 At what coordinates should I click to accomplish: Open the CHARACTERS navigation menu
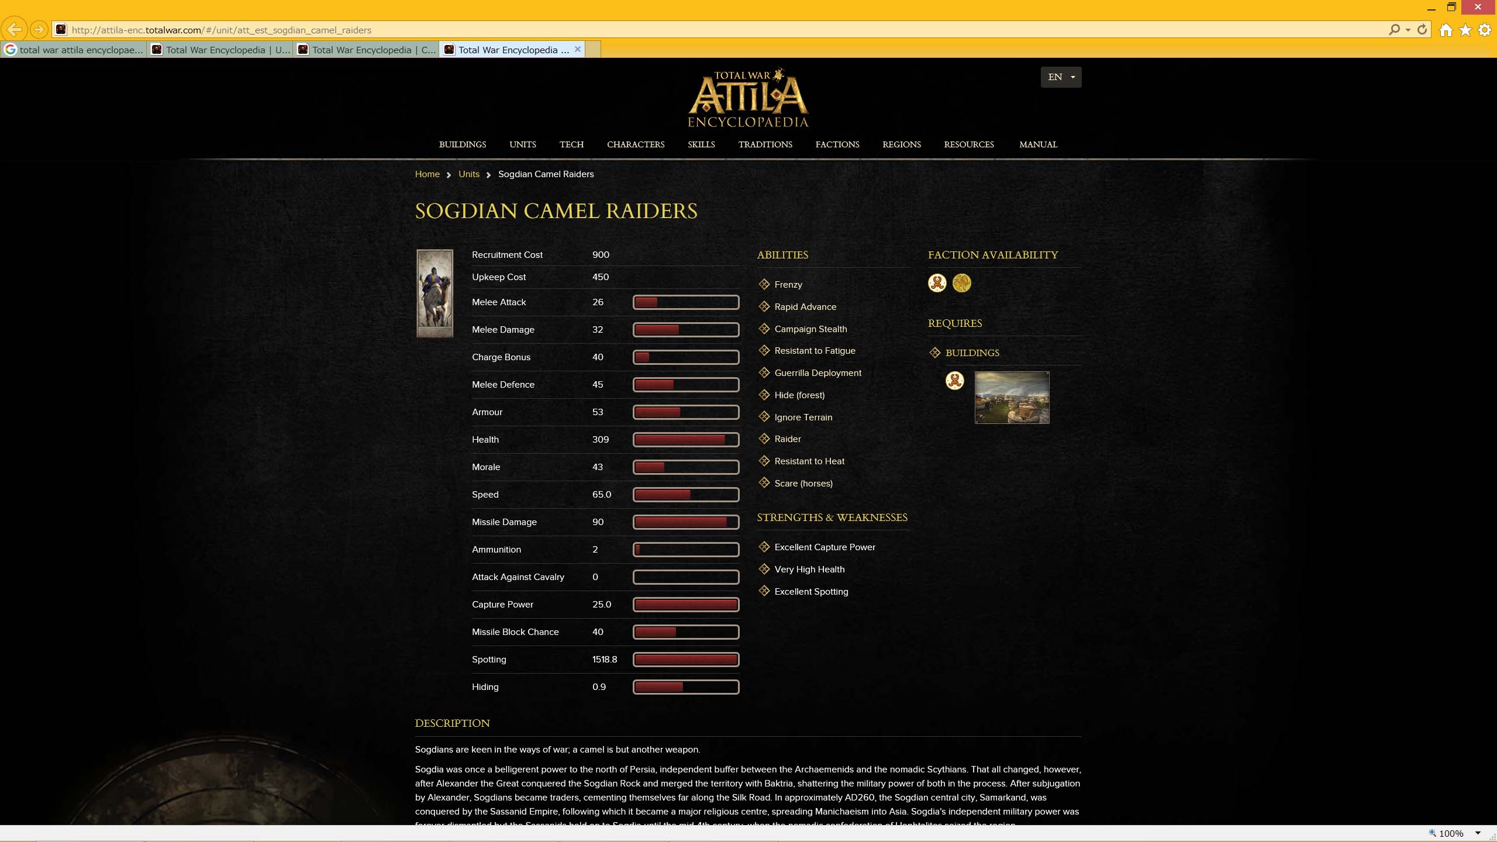[636, 144]
